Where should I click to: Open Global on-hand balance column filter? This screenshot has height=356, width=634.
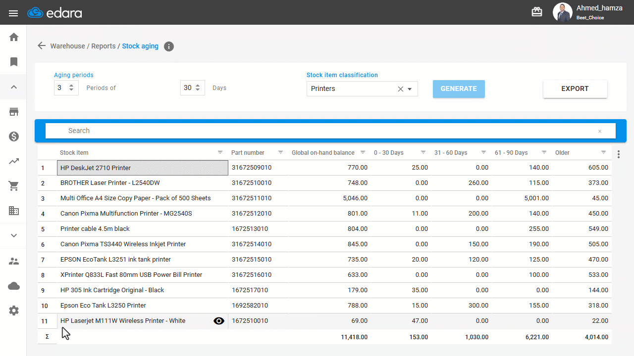tap(363, 152)
